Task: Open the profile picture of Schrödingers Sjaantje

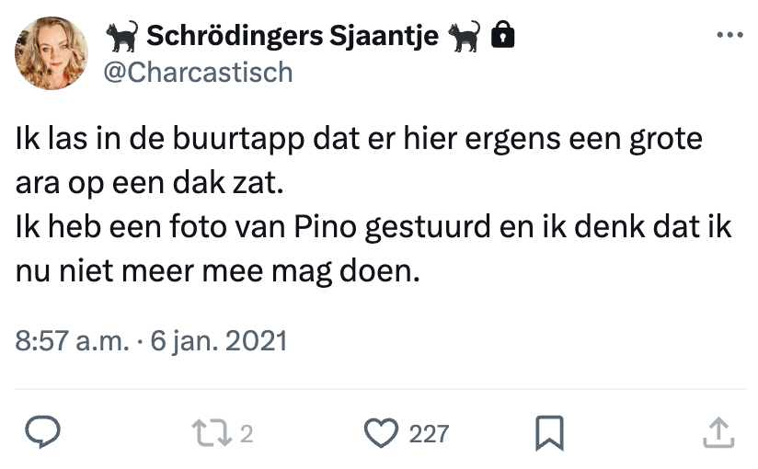Action: 52,52
